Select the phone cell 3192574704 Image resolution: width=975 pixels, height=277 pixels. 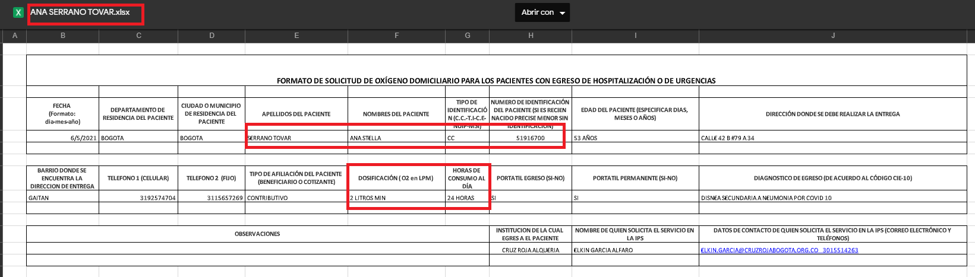(x=138, y=198)
